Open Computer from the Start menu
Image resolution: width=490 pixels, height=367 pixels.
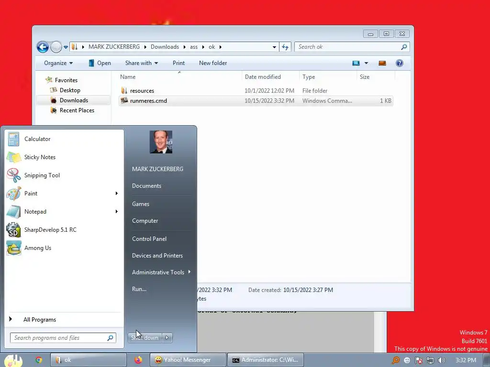(145, 221)
